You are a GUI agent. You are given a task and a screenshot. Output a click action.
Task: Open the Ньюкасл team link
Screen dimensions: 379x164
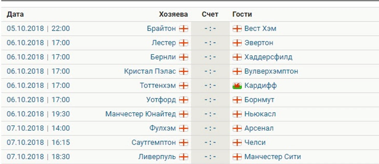click(x=260, y=114)
